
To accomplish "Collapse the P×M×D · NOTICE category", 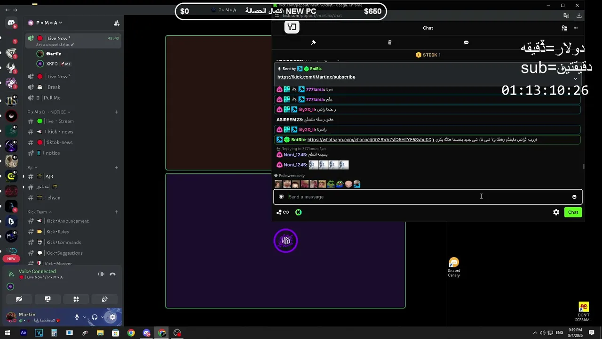I will pos(48,112).
